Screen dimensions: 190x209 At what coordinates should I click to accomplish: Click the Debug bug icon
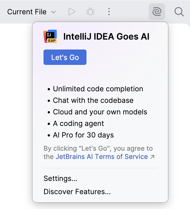[x=90, y=12]
